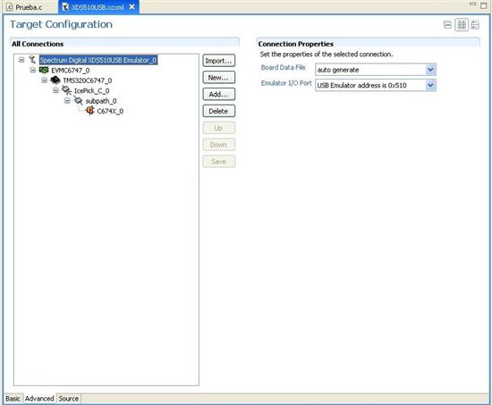492x405 pixels.
Task: Click the subpath_0 node icon
Action: point(78,101)
